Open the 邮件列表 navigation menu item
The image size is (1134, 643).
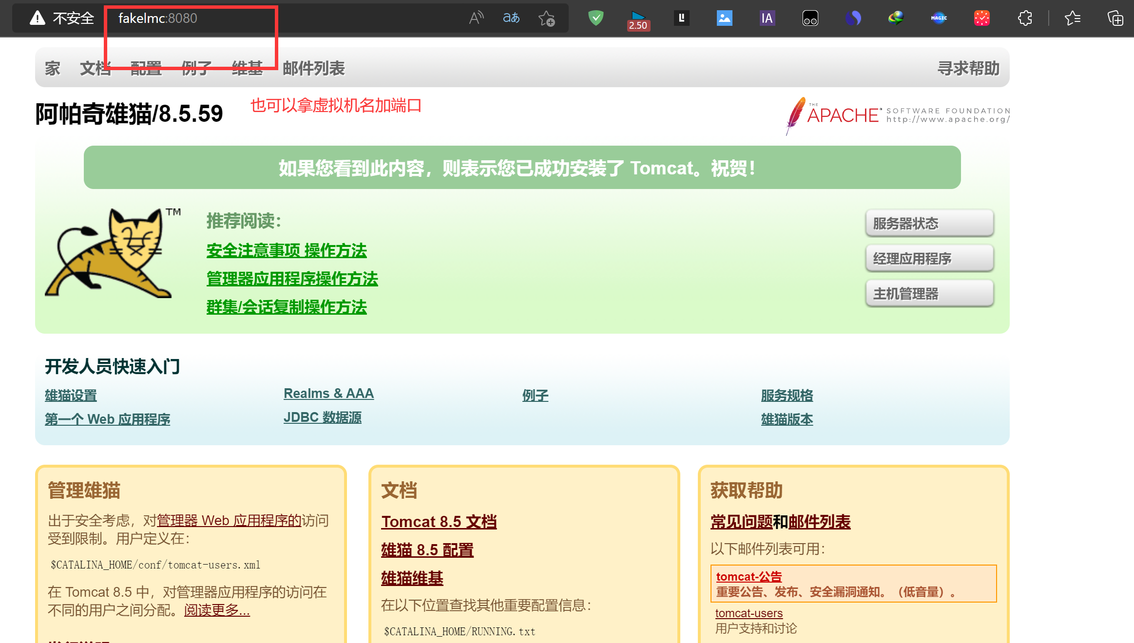pyautogui.click(x=313, y=68)
